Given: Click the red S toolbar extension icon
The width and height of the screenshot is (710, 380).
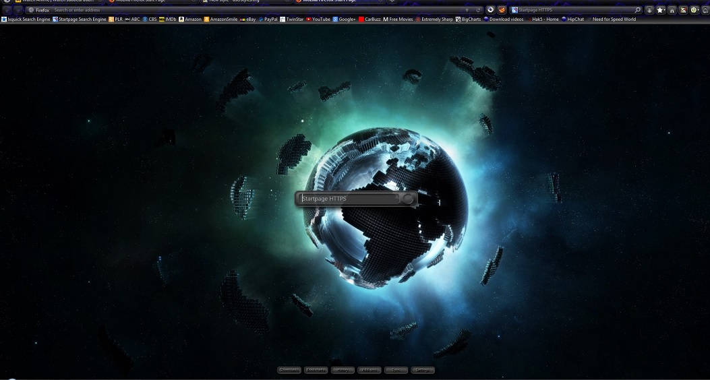Looking at the screenshot, I should pos(683,10).
